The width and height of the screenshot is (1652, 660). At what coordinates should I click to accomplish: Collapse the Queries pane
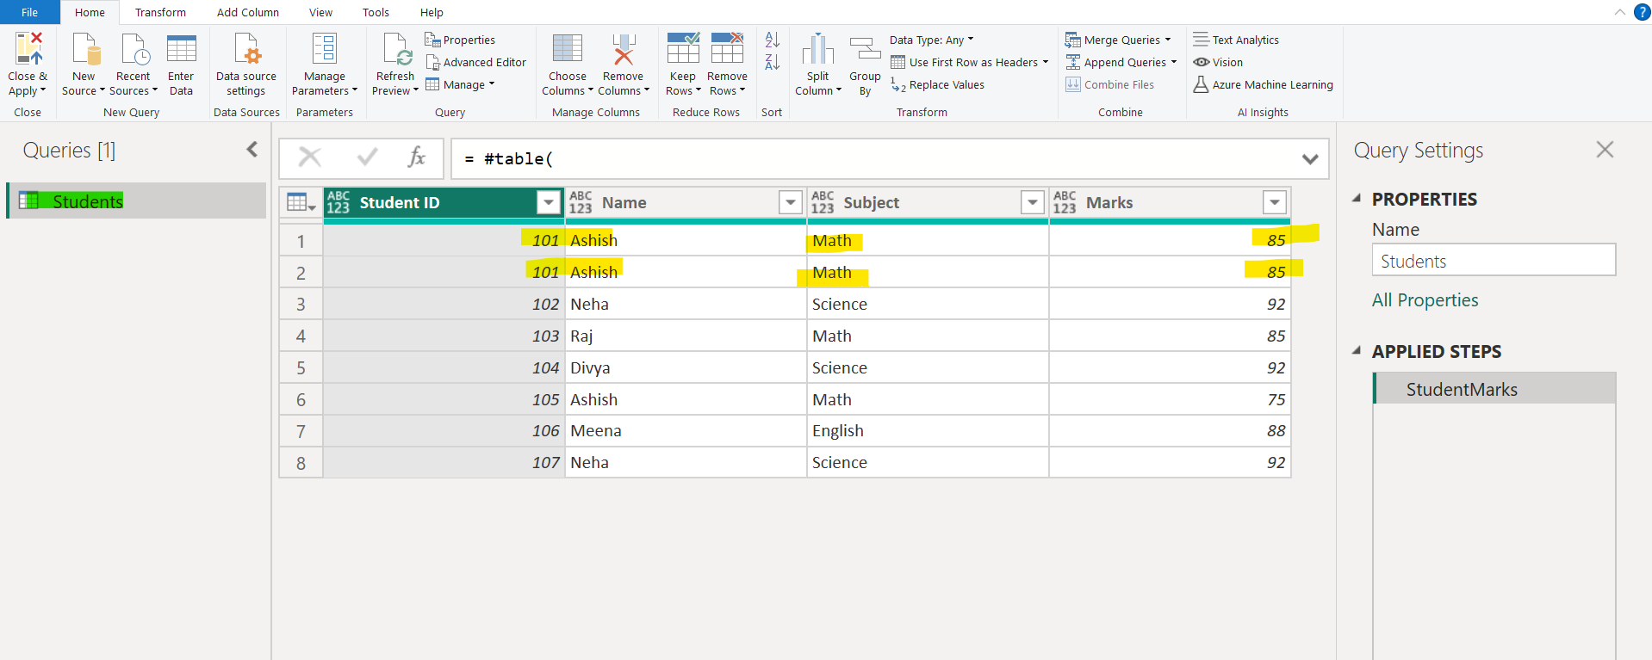pos(252,150)
